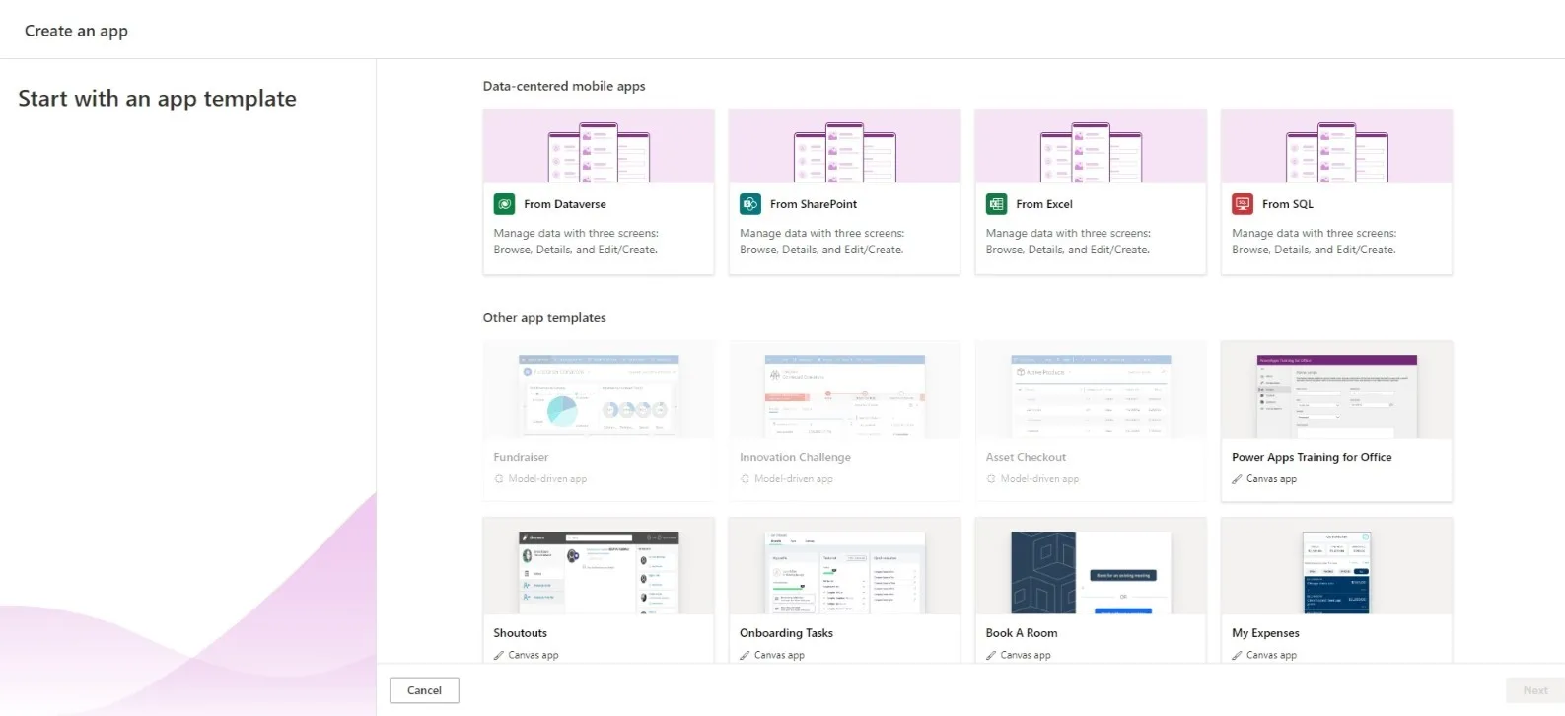1565x716 pixels.
Task: Select the Onboarding Tasks template thumbnail
Action: click(x=844, y=566)
